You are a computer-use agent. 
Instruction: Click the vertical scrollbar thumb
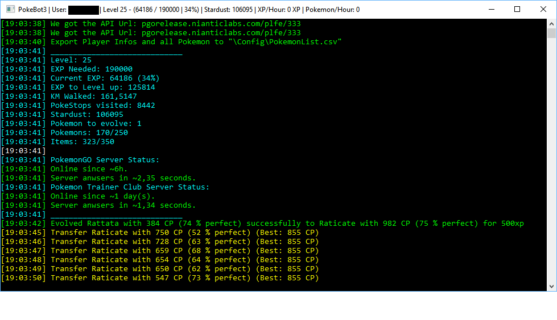[551, 33]
